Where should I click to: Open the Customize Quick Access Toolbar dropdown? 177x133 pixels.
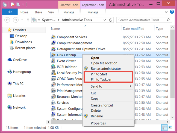23,5
